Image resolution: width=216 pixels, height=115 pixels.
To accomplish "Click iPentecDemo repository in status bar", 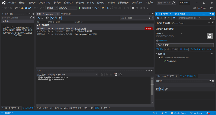I will (178, 113).
